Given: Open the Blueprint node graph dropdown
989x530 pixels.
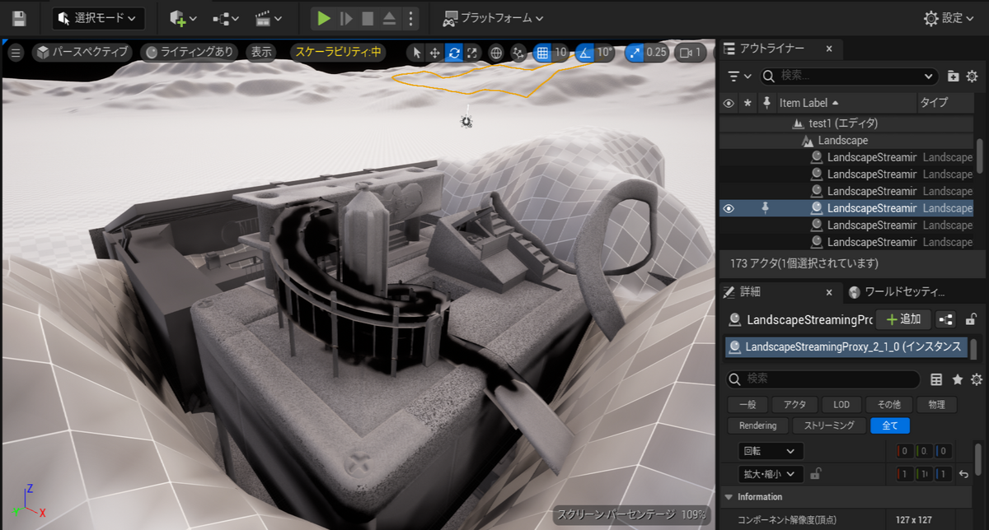Looking at the screenshot, I should 226,18.
